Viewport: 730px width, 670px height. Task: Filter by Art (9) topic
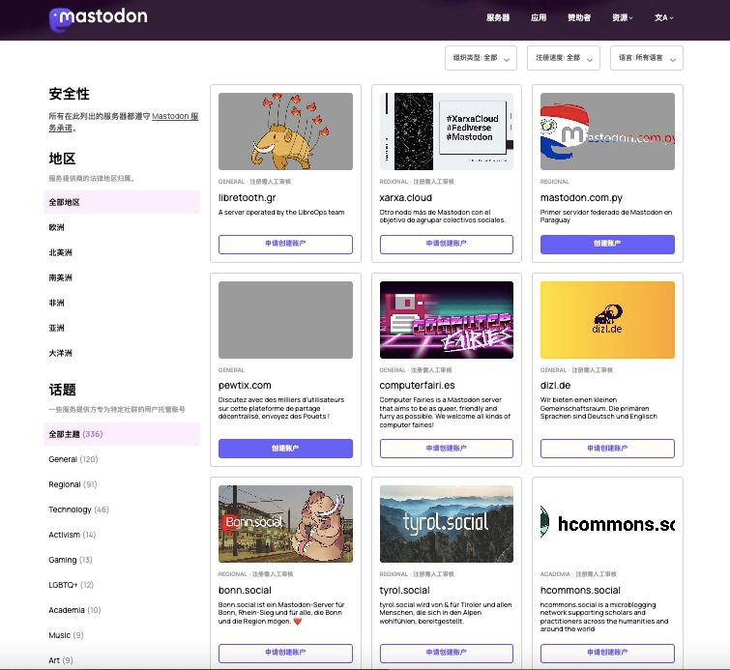tap(122, 660)
